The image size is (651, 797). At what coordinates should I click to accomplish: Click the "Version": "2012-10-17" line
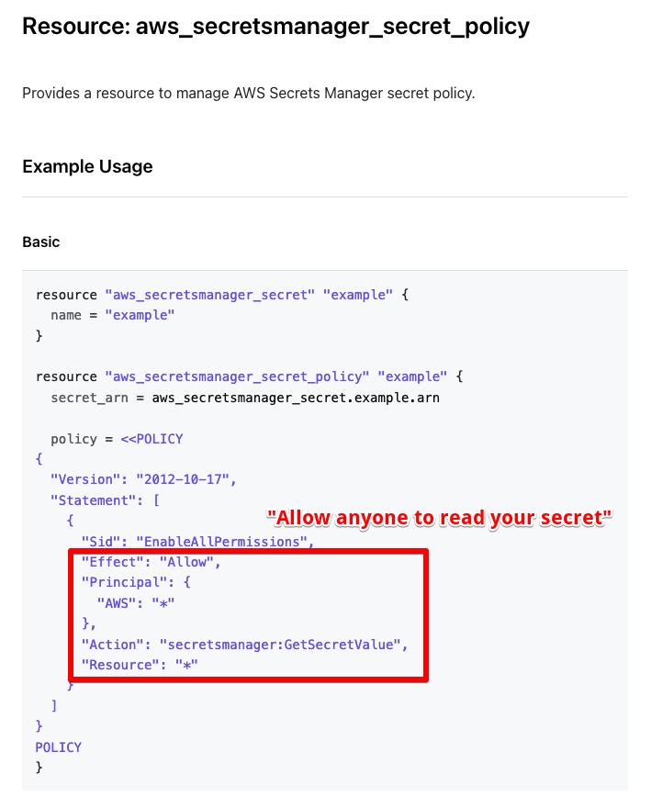143,479
